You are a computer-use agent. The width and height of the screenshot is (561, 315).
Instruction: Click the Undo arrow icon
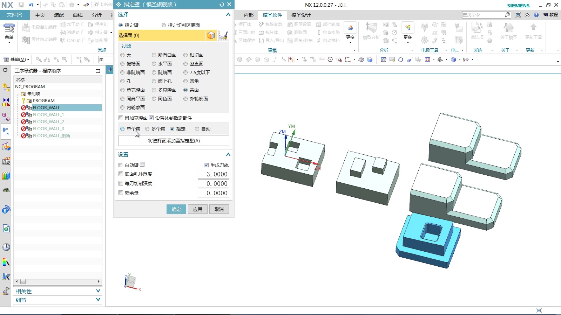(x=31, y=5)
